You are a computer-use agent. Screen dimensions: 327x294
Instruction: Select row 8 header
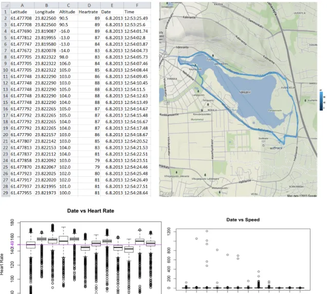pyautogui.click(x=6, y=57)
